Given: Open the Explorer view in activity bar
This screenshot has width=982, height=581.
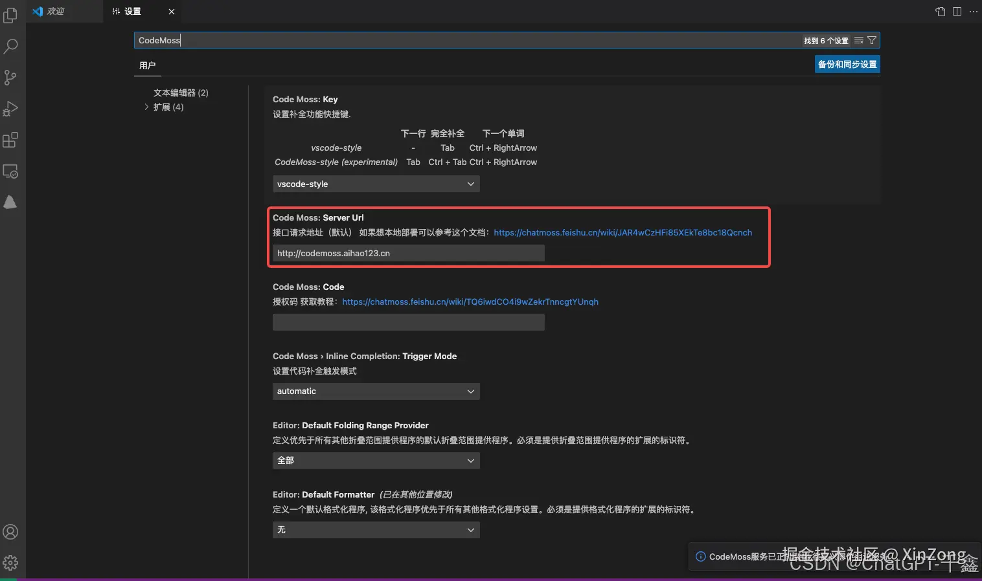Looking at the screenshot, I should tap(10, 15).
